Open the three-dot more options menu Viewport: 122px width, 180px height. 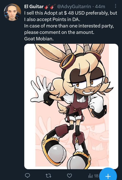pos(115,6)
